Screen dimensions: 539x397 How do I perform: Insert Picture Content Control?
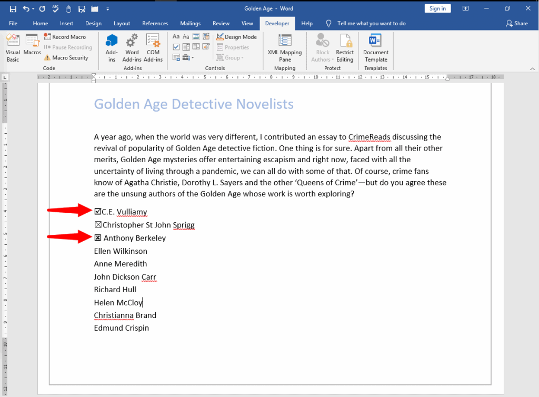pos(196,37)
